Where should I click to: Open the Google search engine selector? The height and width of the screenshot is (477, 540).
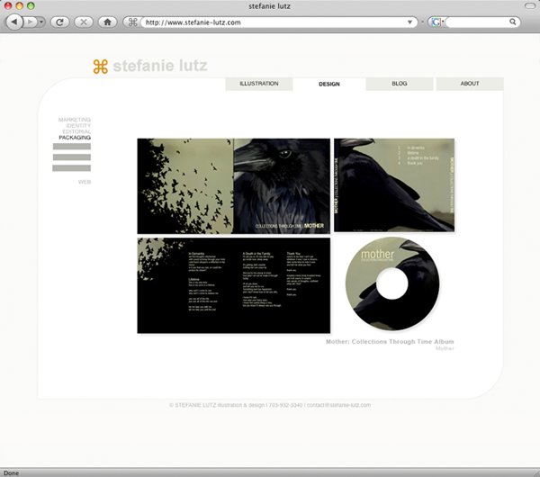(x=436, y=22)
